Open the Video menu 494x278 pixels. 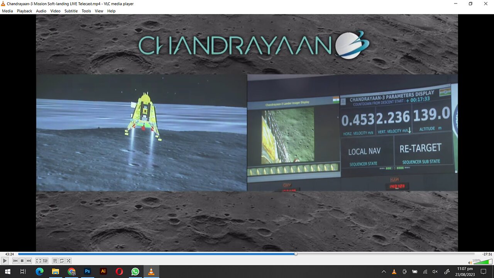tap(55, 11)
